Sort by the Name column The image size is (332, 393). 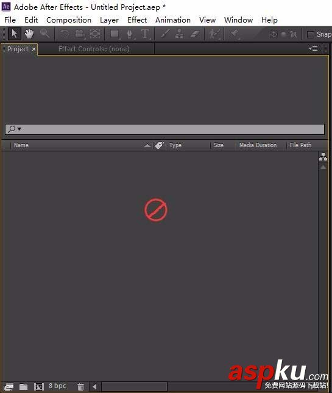click(x=21, y=145)
